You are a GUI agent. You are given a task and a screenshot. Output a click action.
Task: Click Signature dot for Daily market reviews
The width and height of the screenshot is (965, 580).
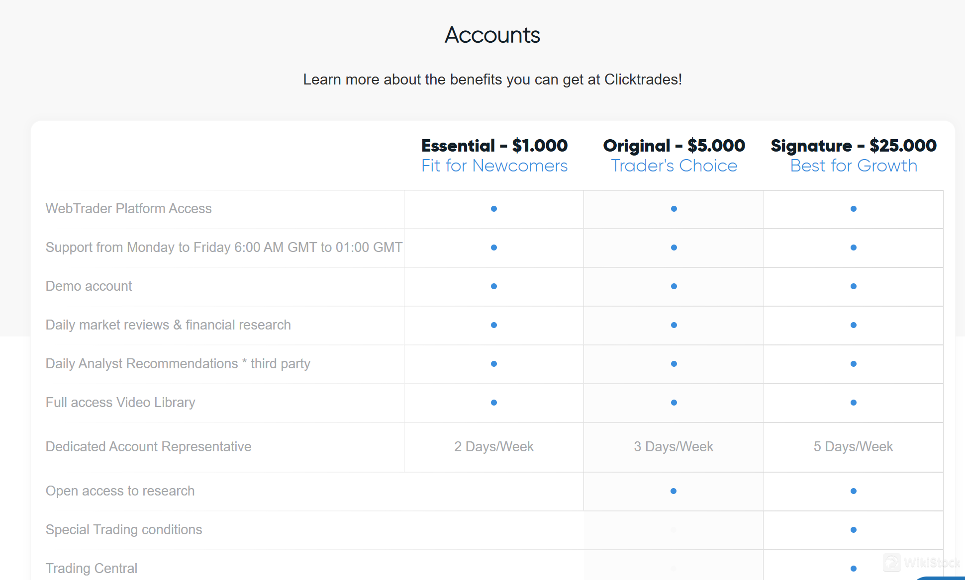point(854,325)
